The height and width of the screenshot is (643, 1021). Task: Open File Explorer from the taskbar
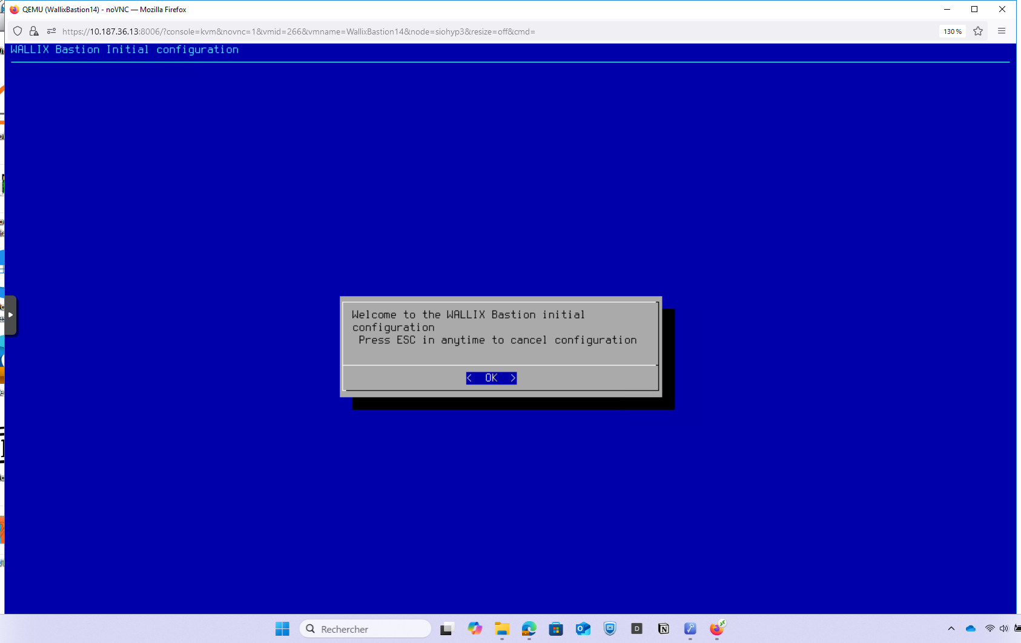pos(502,629)
